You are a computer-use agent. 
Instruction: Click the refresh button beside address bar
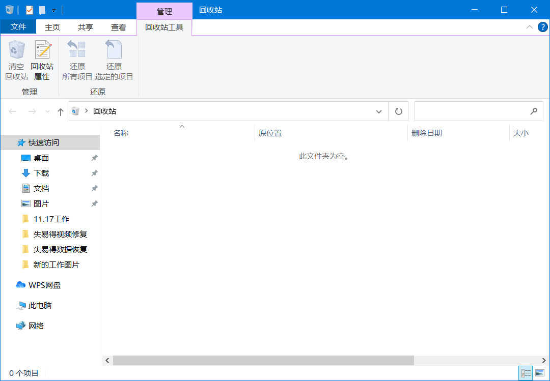(398, 111)
